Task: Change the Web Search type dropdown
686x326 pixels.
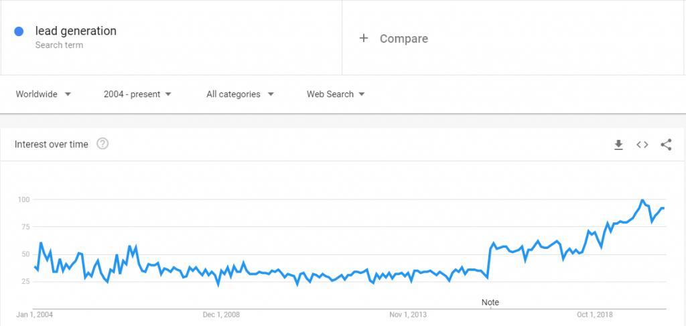Action: pyautogui.click(x=336, y=94)
